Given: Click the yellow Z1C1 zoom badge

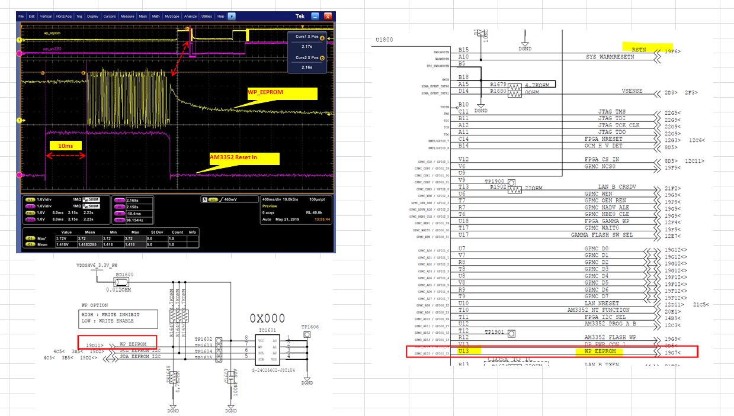Looking at the screenshot, I should [x=31, y=212].
